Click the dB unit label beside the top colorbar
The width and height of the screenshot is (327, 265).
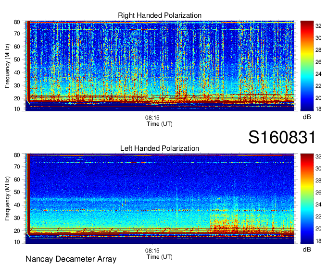point(307,117)
